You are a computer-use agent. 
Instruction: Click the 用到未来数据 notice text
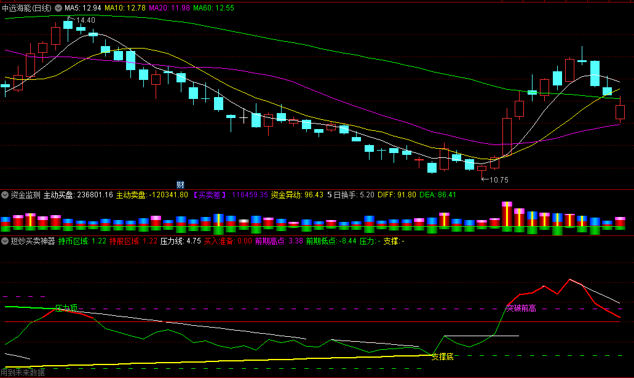point(23,372)
